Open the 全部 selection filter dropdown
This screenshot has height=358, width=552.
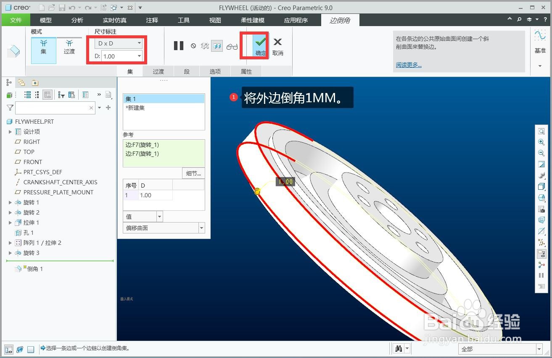(x=500, y=349)
